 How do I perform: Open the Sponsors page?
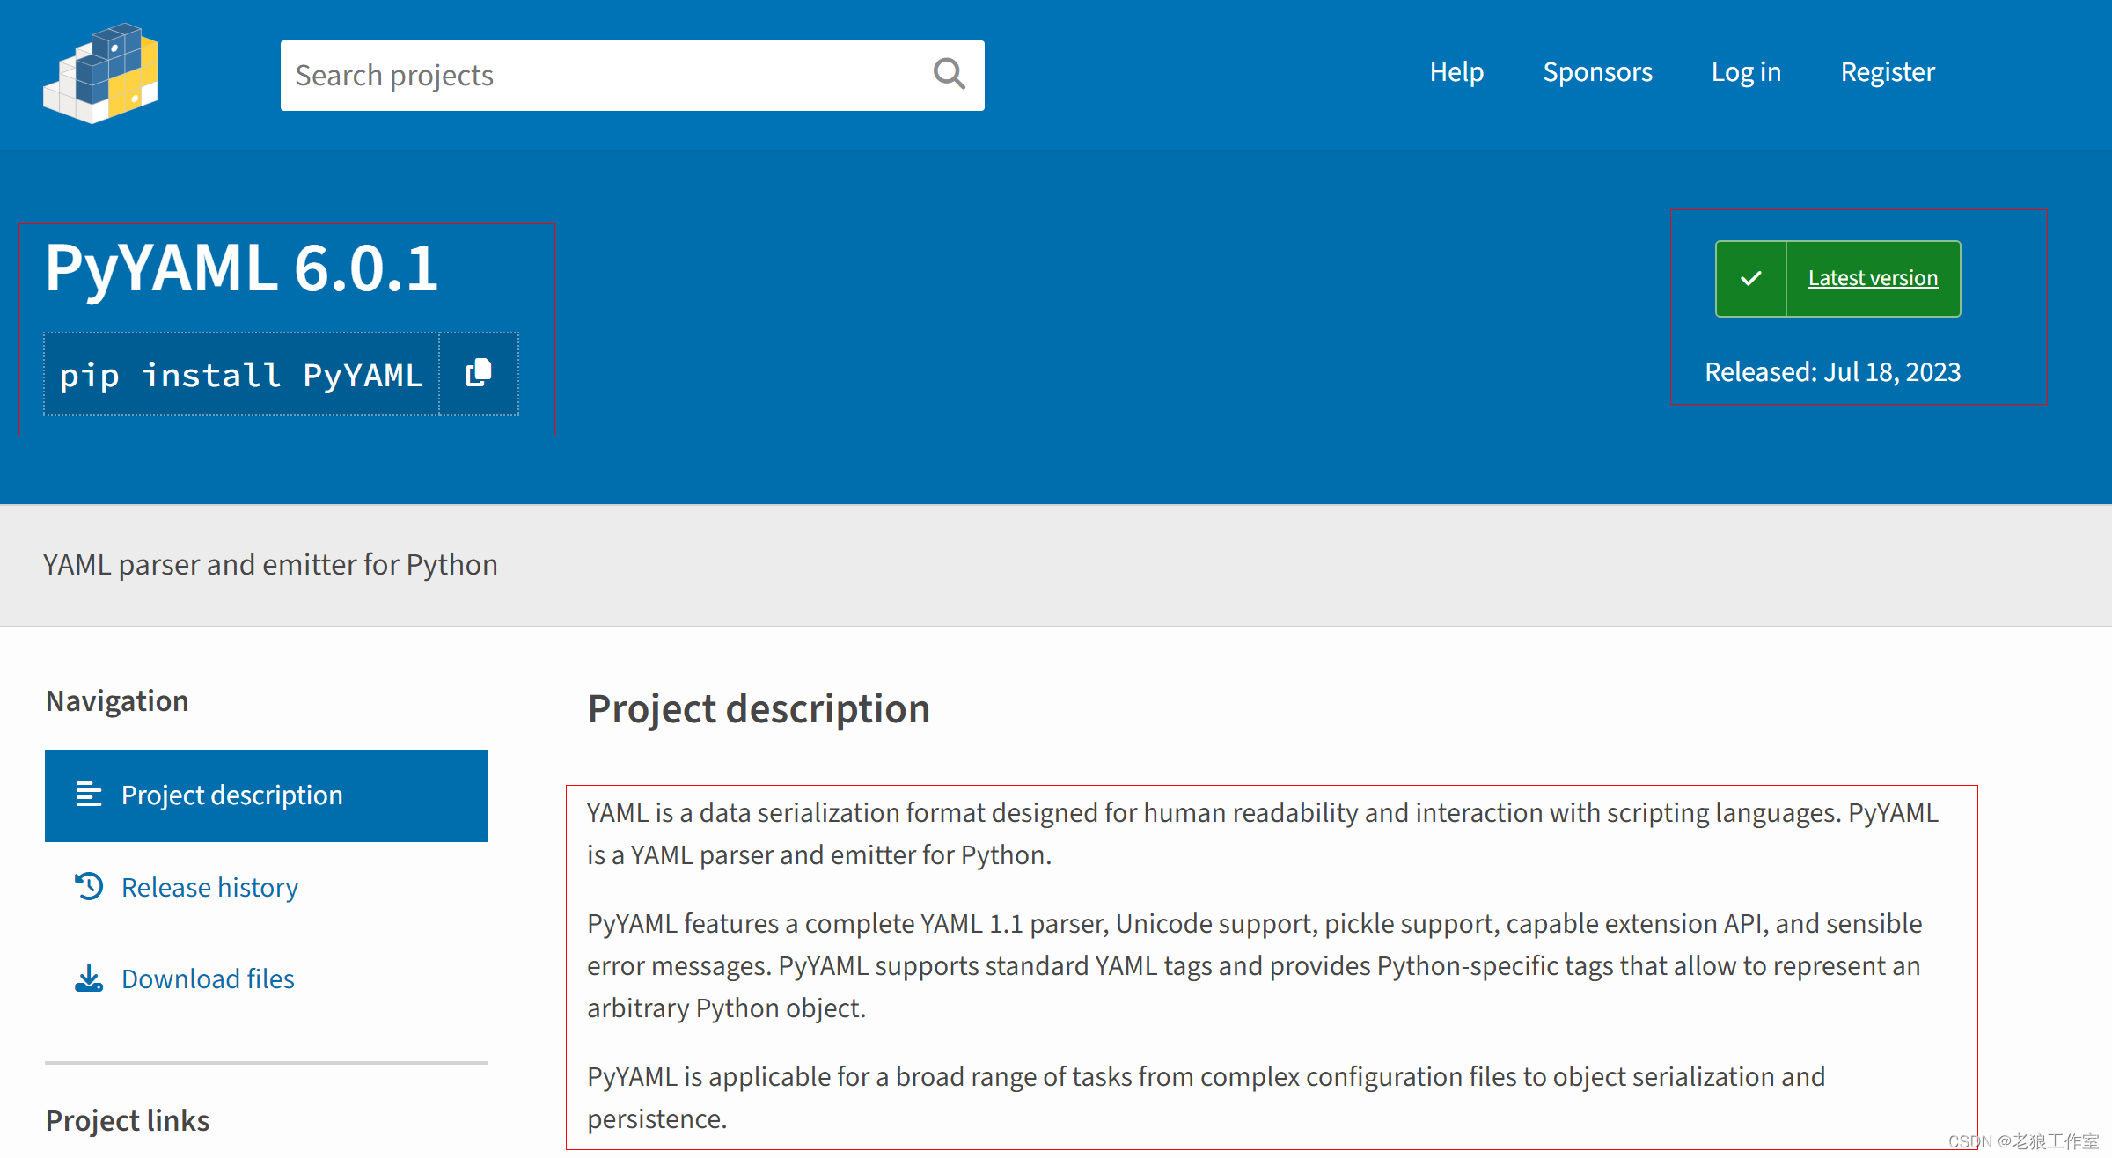click(1597, 72)
